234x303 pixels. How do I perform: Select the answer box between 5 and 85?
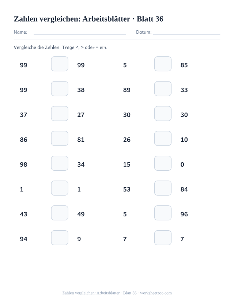[x=163, y=64]
